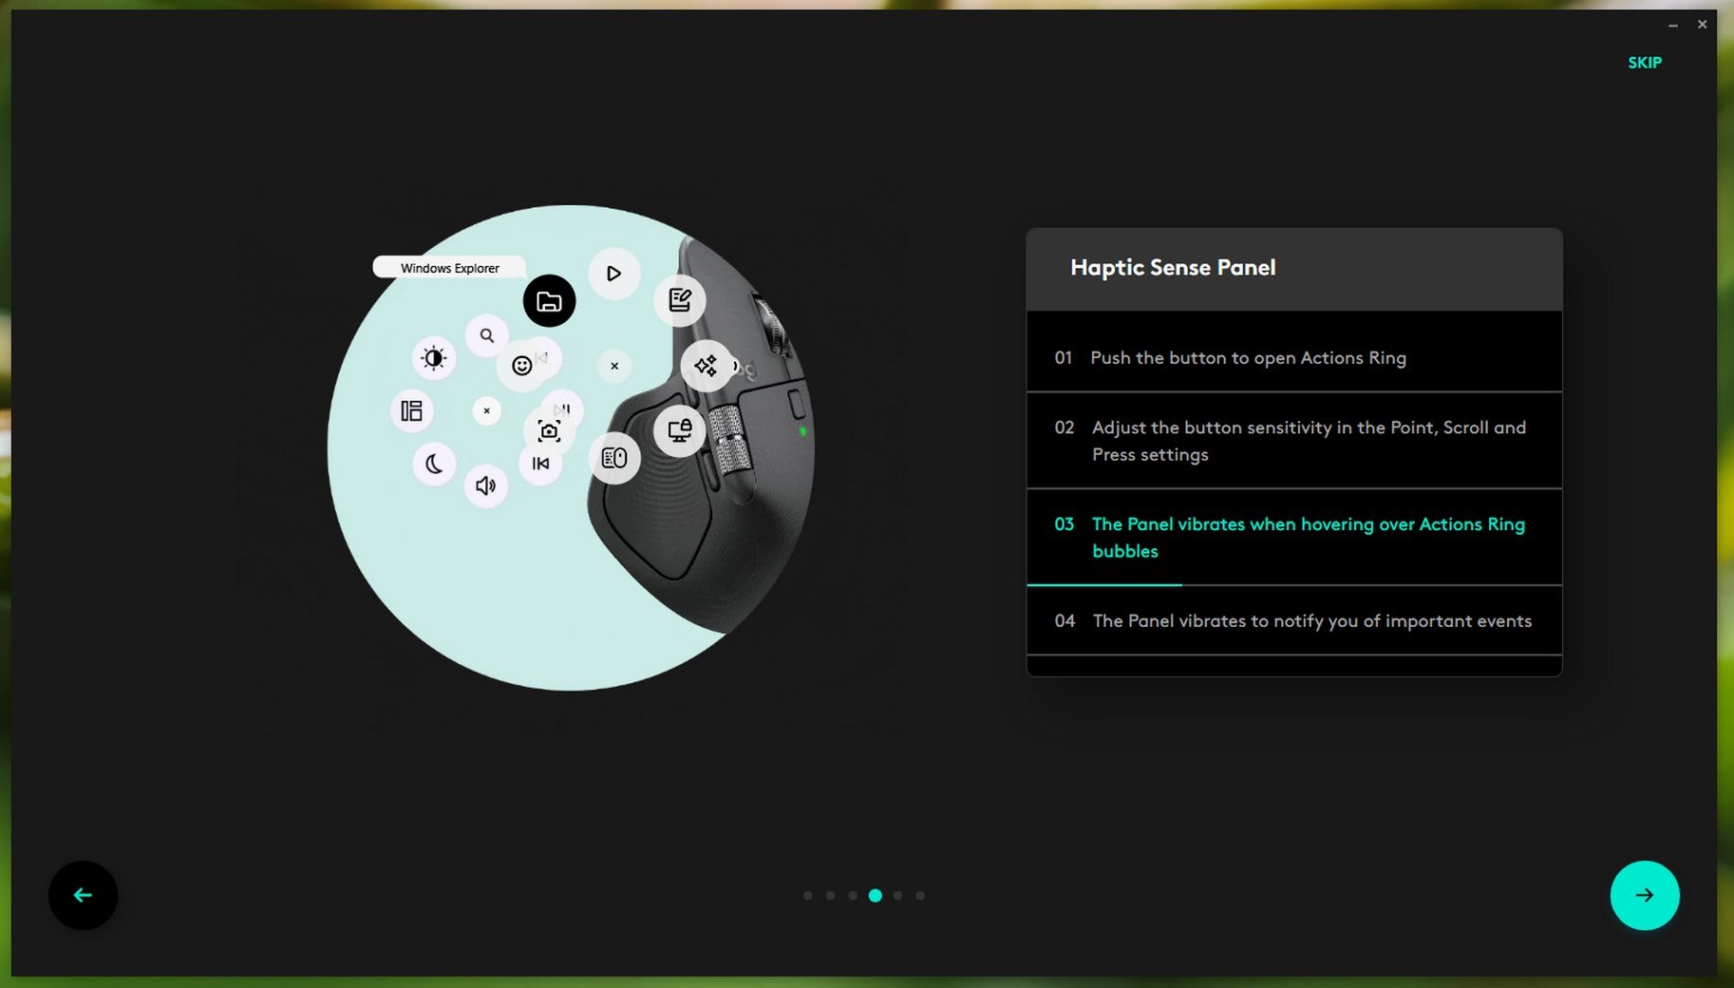The height and width of the screenshot is (988, 1734).
Task: Go back with the left arrow button
Action: (x=84, y=895)
